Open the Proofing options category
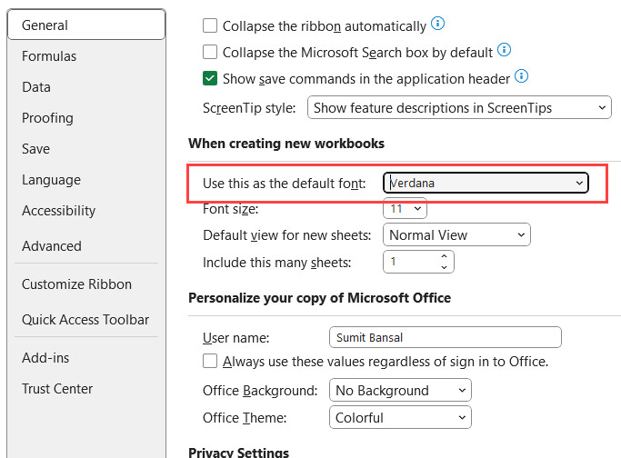This screenshot has width=621, height=458. [47, 118]
